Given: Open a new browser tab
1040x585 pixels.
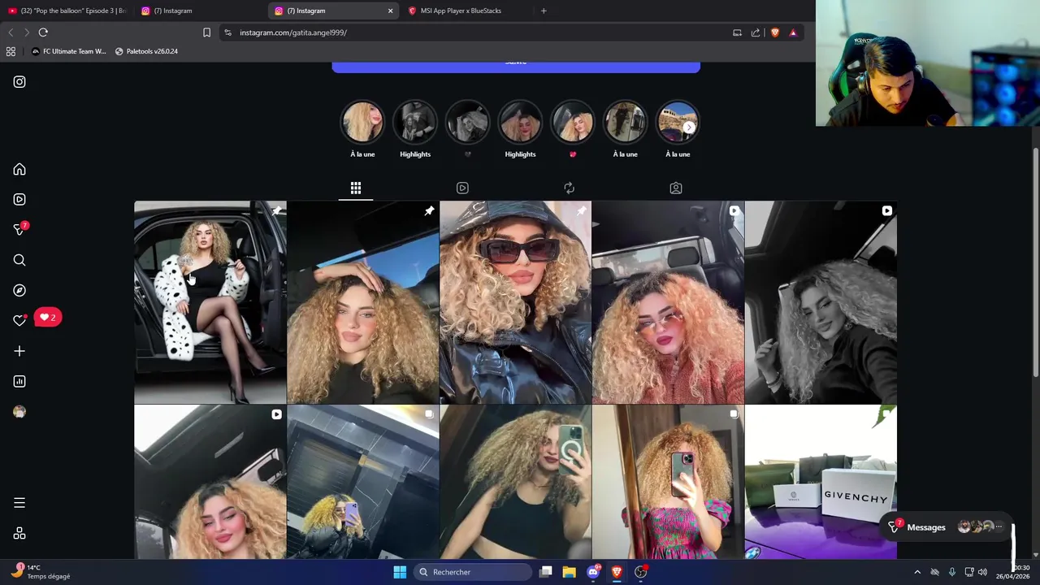Looking at the screenshot, I should pyautogui.click(x=544, y=11).
